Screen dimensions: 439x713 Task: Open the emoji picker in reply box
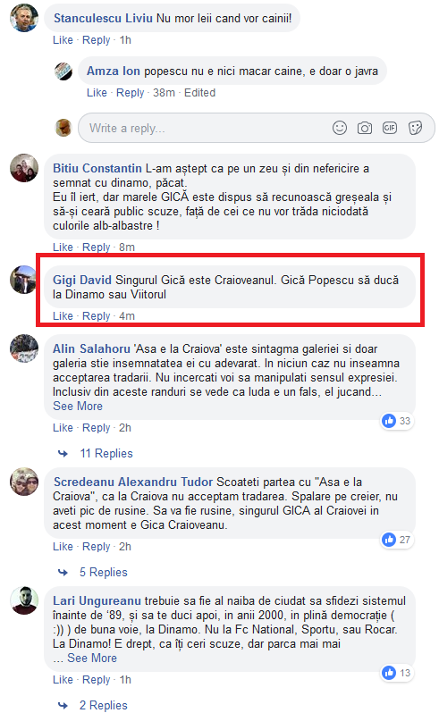[x=340, y=128]
